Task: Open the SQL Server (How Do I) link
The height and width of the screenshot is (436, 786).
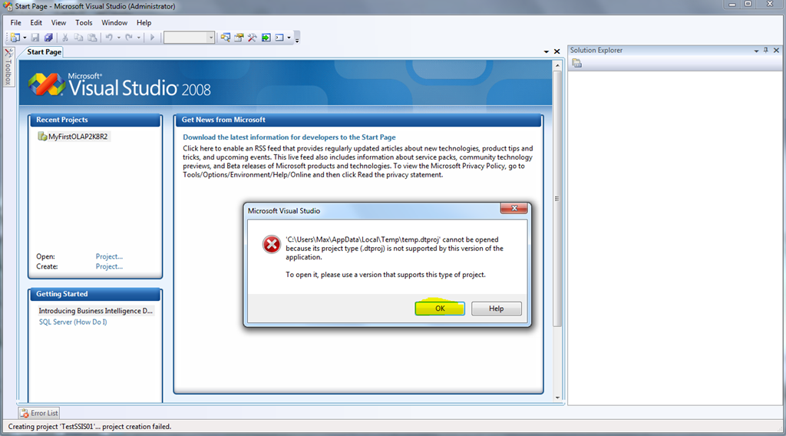Action: 73,322
